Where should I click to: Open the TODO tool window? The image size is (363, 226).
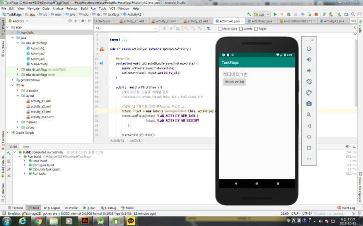point(128,208)
